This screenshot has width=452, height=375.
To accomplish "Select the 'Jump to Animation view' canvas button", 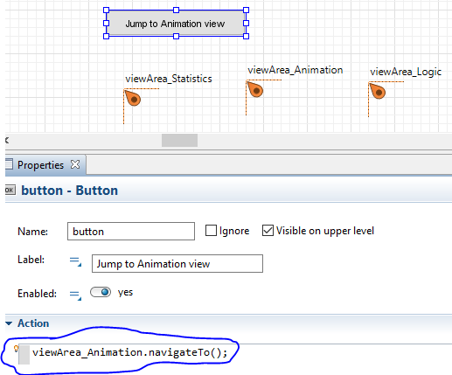I will [x=176, y=24].
